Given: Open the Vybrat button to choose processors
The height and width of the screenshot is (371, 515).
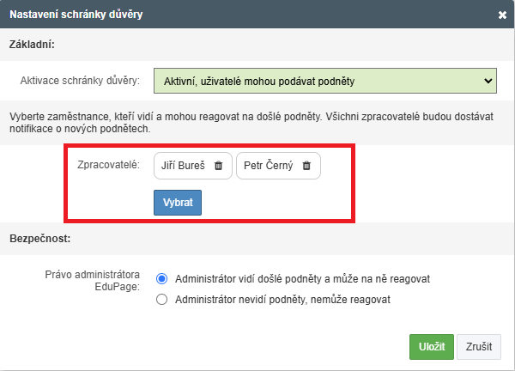Looking at the screenshot, I should pos(178,203).
